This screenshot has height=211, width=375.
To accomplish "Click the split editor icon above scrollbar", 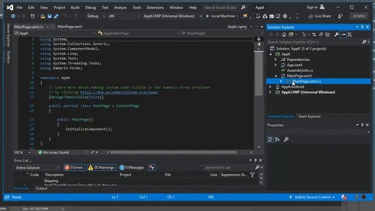I will click(x=259, y=39).
